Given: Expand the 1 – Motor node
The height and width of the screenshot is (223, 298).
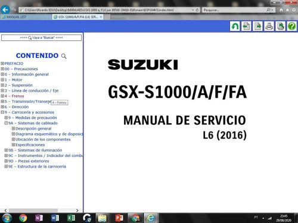Looking at the screenshot, I should [x=2, y=80].
